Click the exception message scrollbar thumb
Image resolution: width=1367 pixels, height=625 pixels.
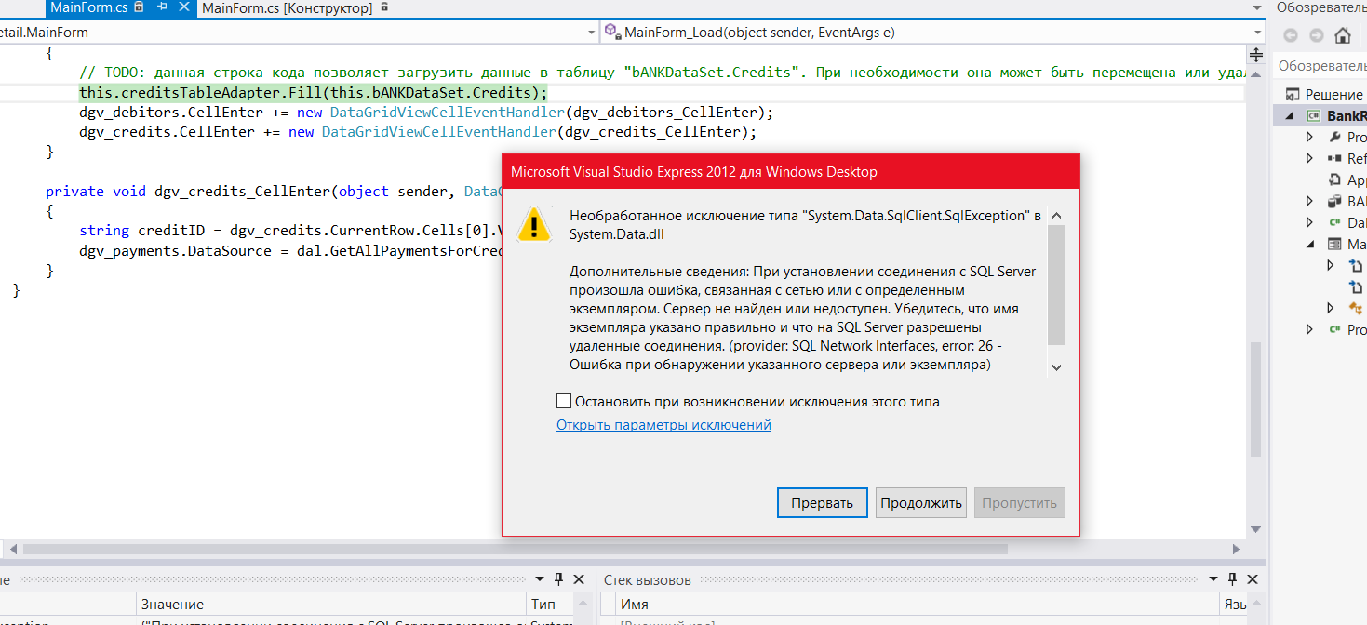(x=1056, y=286)
